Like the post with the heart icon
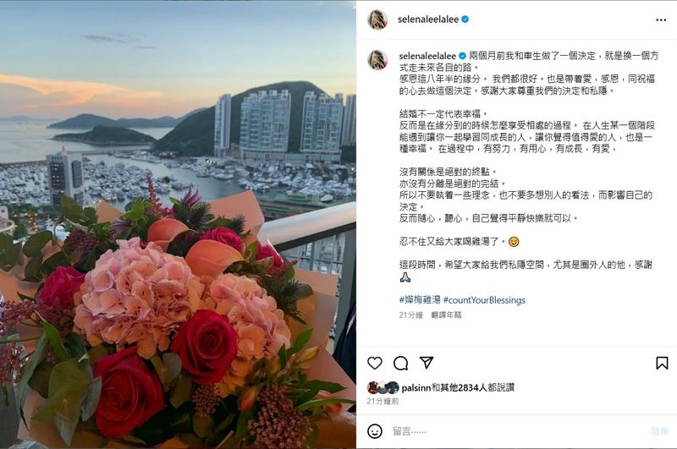677x449 pixels. 375,363
